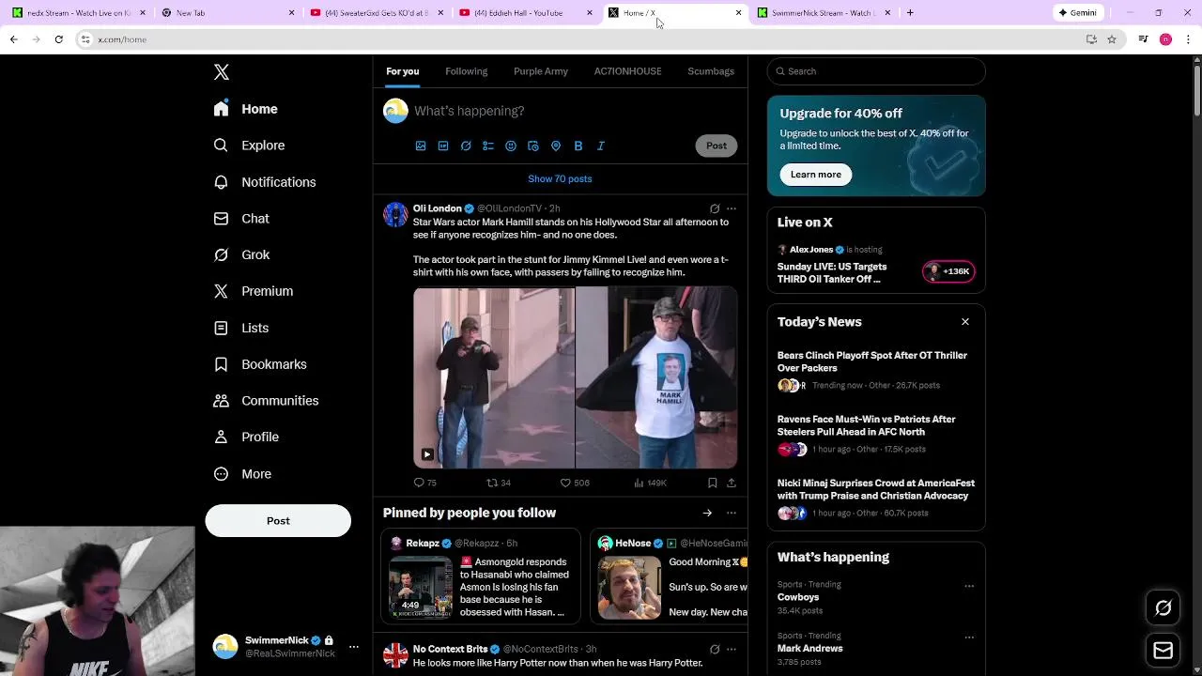Show 70 new posts

click(x=560, y=178)
